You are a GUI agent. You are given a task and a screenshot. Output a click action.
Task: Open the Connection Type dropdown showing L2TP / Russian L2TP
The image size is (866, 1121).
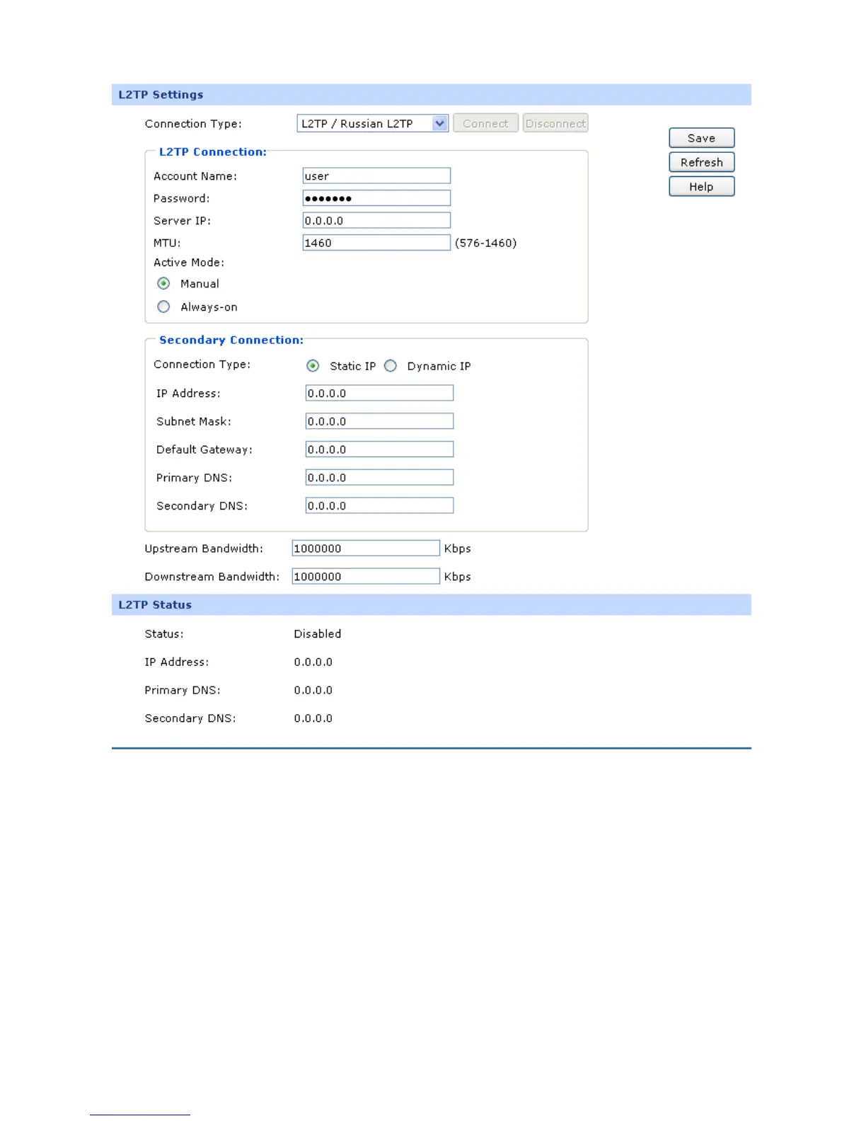(372, 123)
